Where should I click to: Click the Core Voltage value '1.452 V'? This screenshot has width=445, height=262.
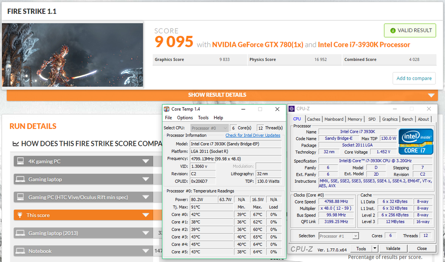[x=383, y=152]
